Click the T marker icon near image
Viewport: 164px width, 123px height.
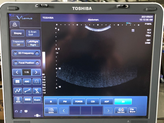tap(133, 30)
